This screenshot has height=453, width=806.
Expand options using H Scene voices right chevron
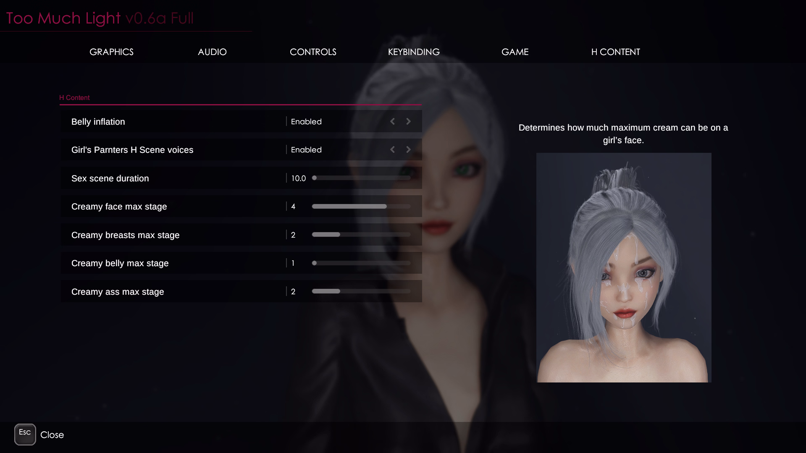(408, 149)
